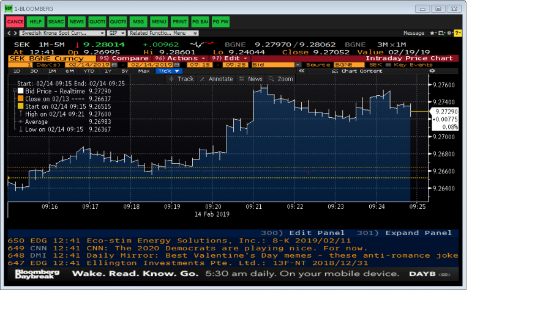The height and width of the screenshot is (309, 551).
Task: Click the start time 09:15 field
Action: [x=199, y=65]
